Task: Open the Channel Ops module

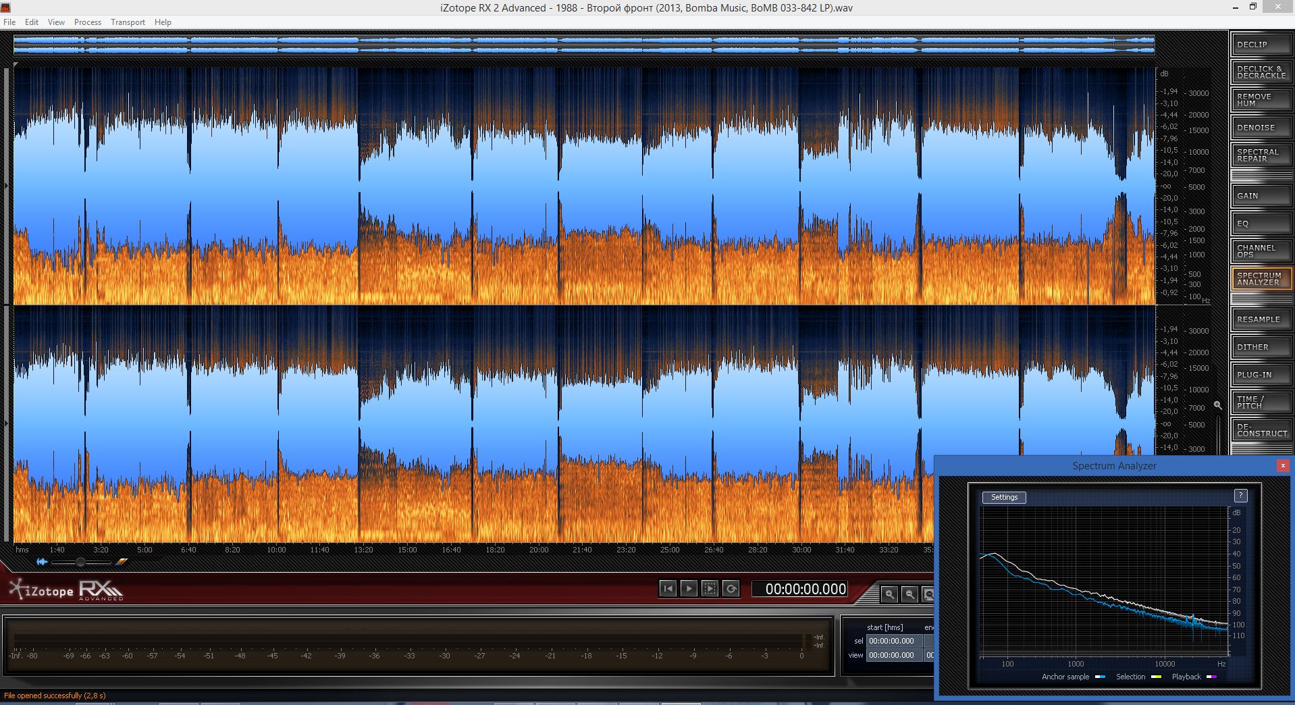Action: tap(1261, 251)
